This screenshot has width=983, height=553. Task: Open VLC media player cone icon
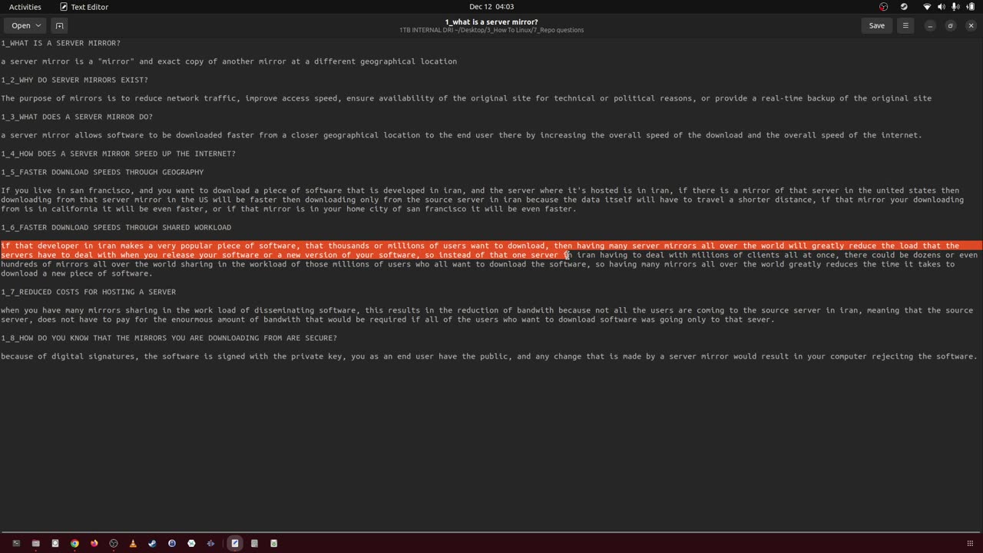click(133, 543)
